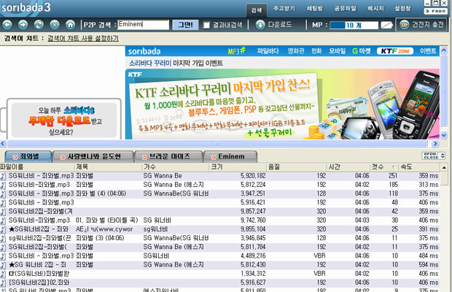Sort by the 음질 column header
This screenshot has height=292, width=452.
pyautogui.click(x=297, y=167)
